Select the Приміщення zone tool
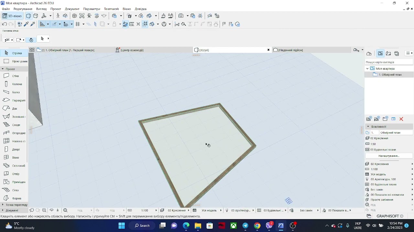The image size is (414, 232). tap(14, 182)
